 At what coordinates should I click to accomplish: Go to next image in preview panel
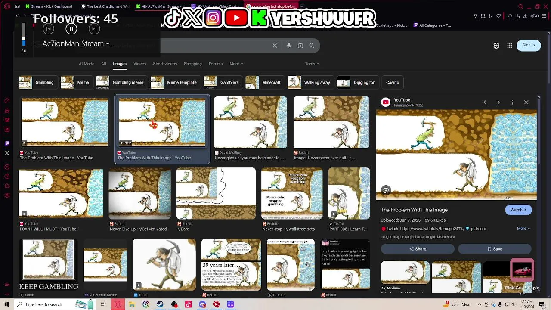(498, 102)
